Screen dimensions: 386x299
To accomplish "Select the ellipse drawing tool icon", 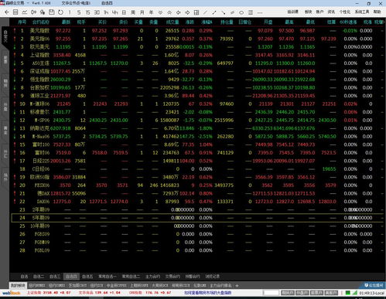I will 241,12.
